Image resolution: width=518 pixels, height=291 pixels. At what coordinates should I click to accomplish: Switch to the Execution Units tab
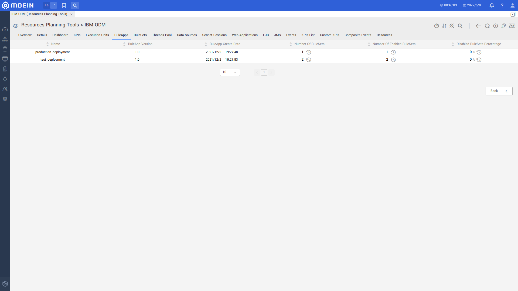pyautogui.click(x=97, y=35)
